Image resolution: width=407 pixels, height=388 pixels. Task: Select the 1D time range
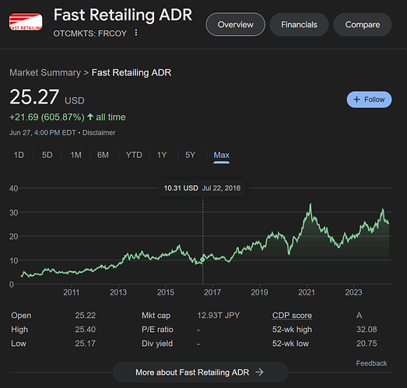pos(19,155)
